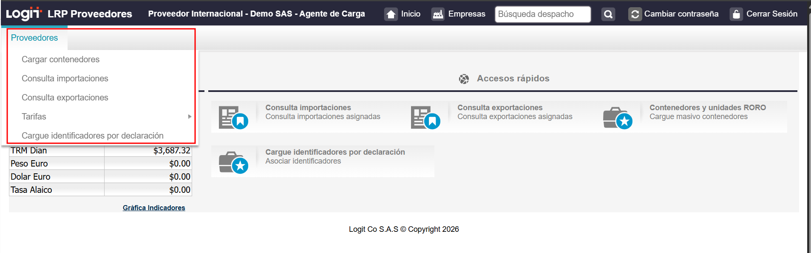Click the Logit logo in header
811x253 pixels.
[24, 14]
